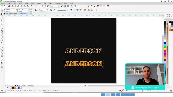Screen dimensions: 173x97
Task: Select the Connector tool
Action: click(2, 50)
